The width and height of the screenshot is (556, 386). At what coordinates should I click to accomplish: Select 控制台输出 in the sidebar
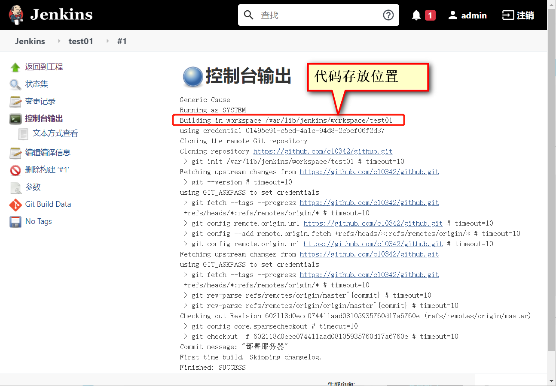pos(44,118)
